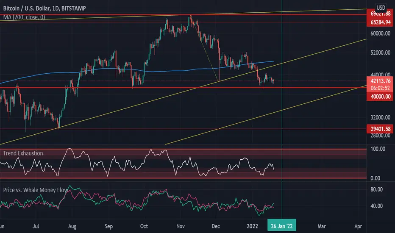Click the Sep label on time axis
395x233 pixels.
coord(108,226)
